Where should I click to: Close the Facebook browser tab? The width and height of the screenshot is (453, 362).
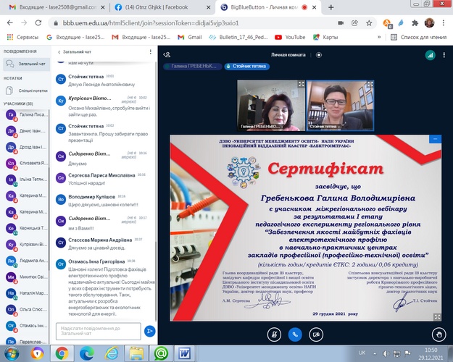(208, 7)
